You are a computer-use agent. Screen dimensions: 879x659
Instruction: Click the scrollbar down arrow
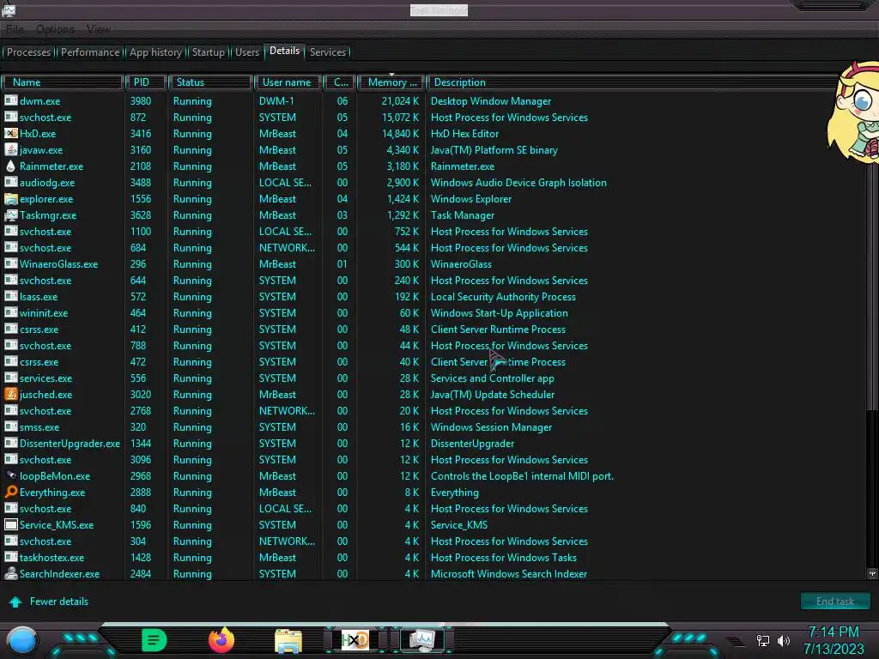872,573
